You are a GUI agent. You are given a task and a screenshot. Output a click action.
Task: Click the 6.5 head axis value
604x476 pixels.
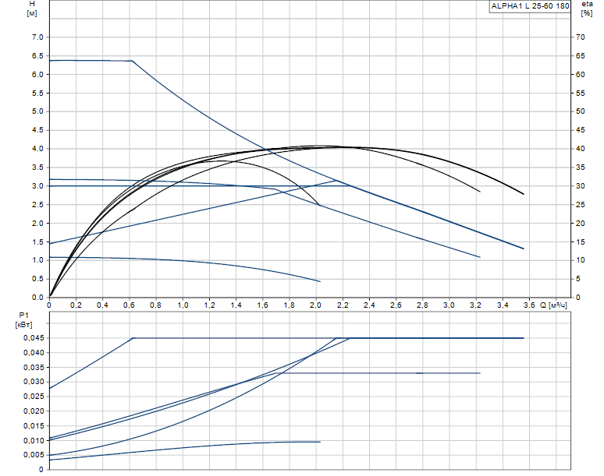(37, 56)
